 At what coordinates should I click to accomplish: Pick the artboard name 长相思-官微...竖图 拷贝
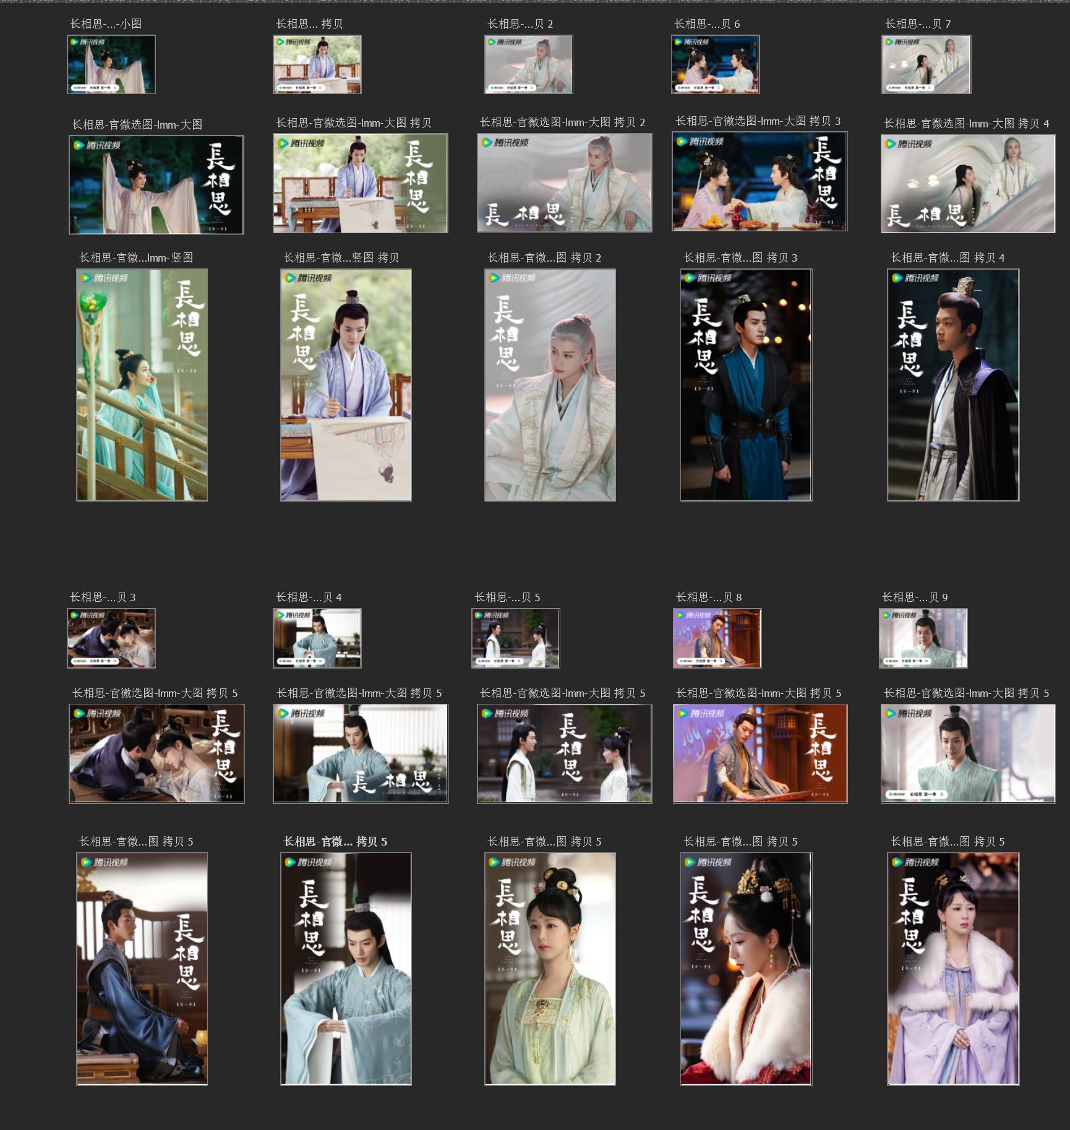pyautogui.click(x=341, y=257)
